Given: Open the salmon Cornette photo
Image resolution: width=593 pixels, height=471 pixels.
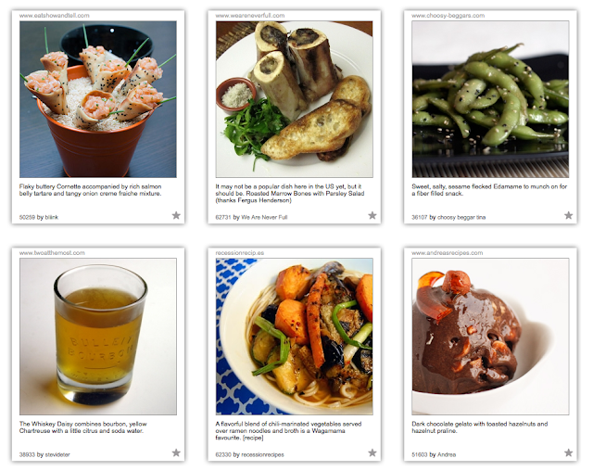Looking at the screenshot, I should 98,99.
